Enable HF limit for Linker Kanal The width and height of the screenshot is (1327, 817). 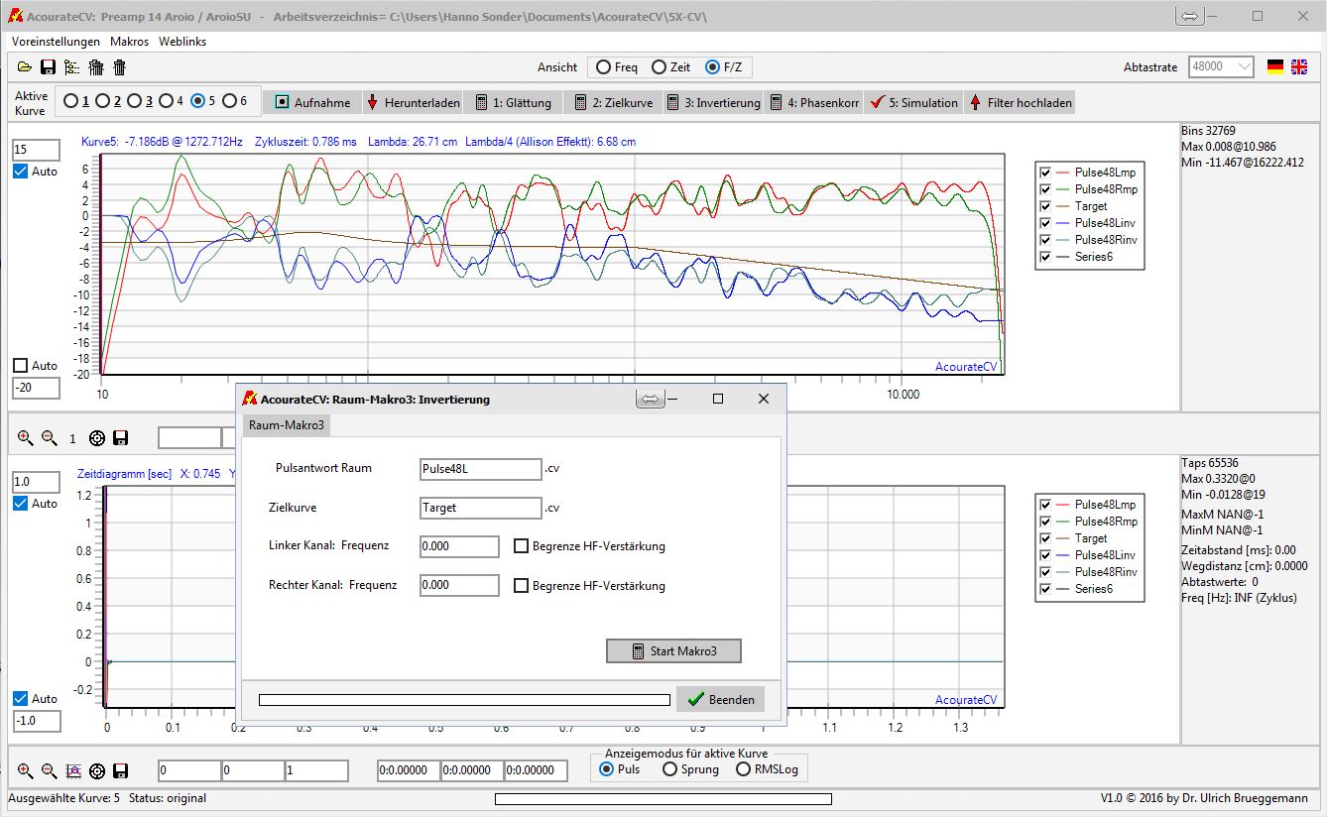[x=521, y=546]
